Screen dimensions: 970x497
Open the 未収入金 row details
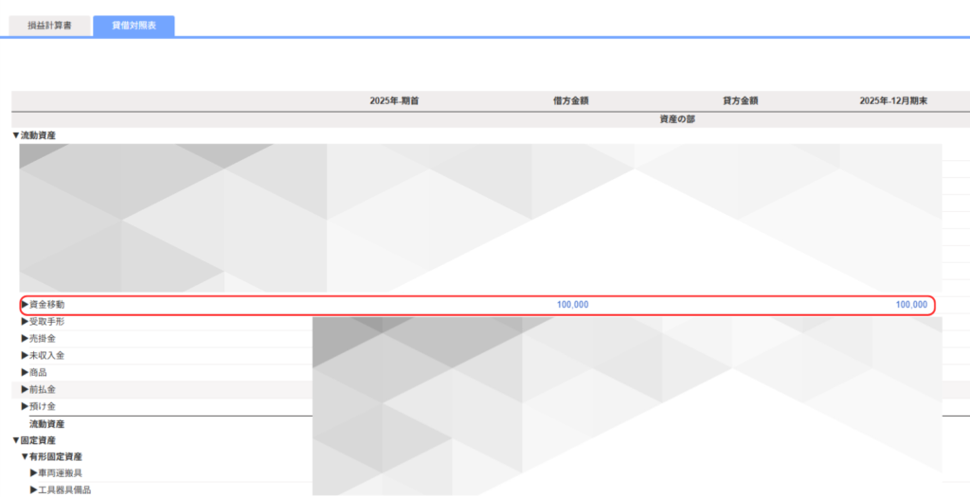click(44, 356)
